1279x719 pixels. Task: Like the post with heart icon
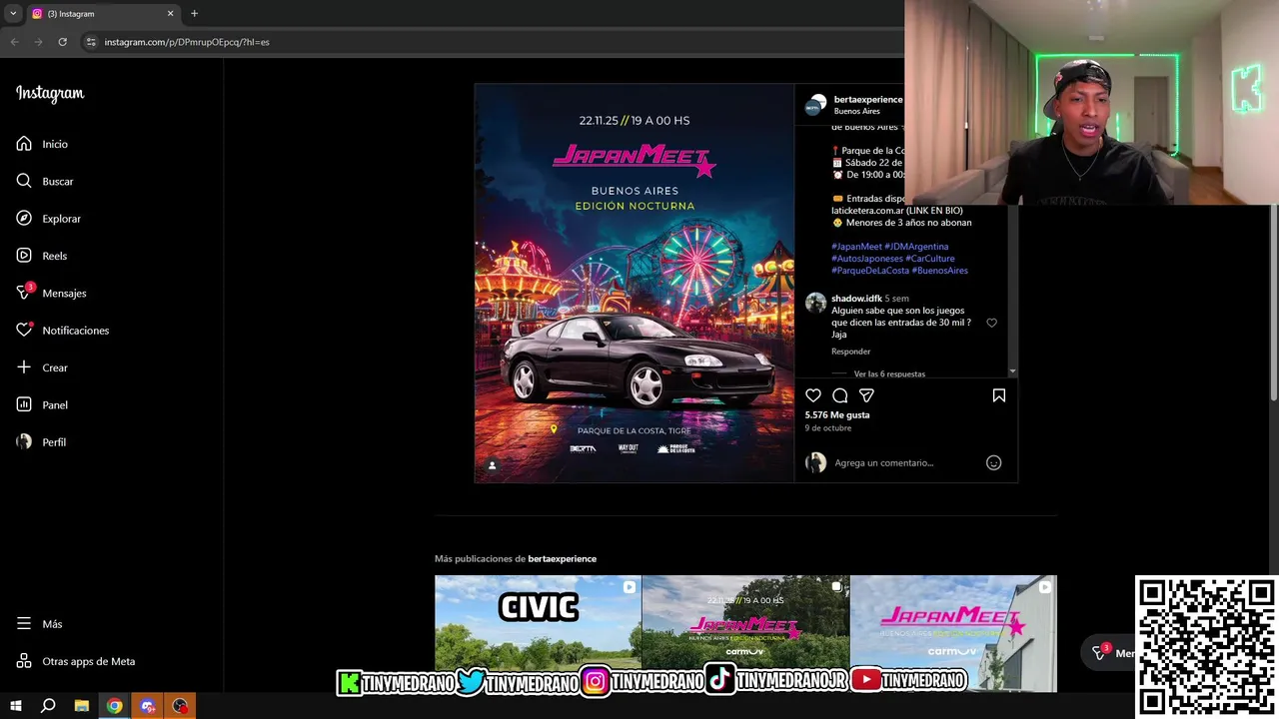click(813, 395)
